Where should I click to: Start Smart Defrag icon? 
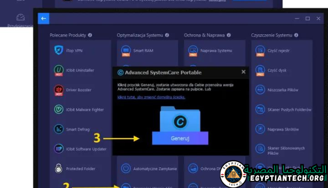[59, 129]
